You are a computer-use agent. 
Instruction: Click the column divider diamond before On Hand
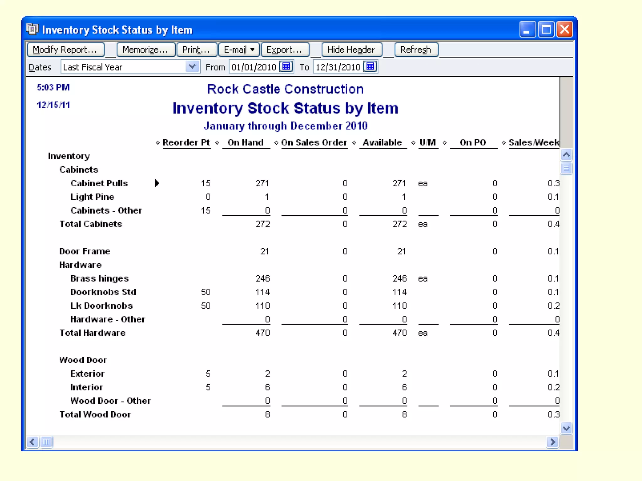217,143
